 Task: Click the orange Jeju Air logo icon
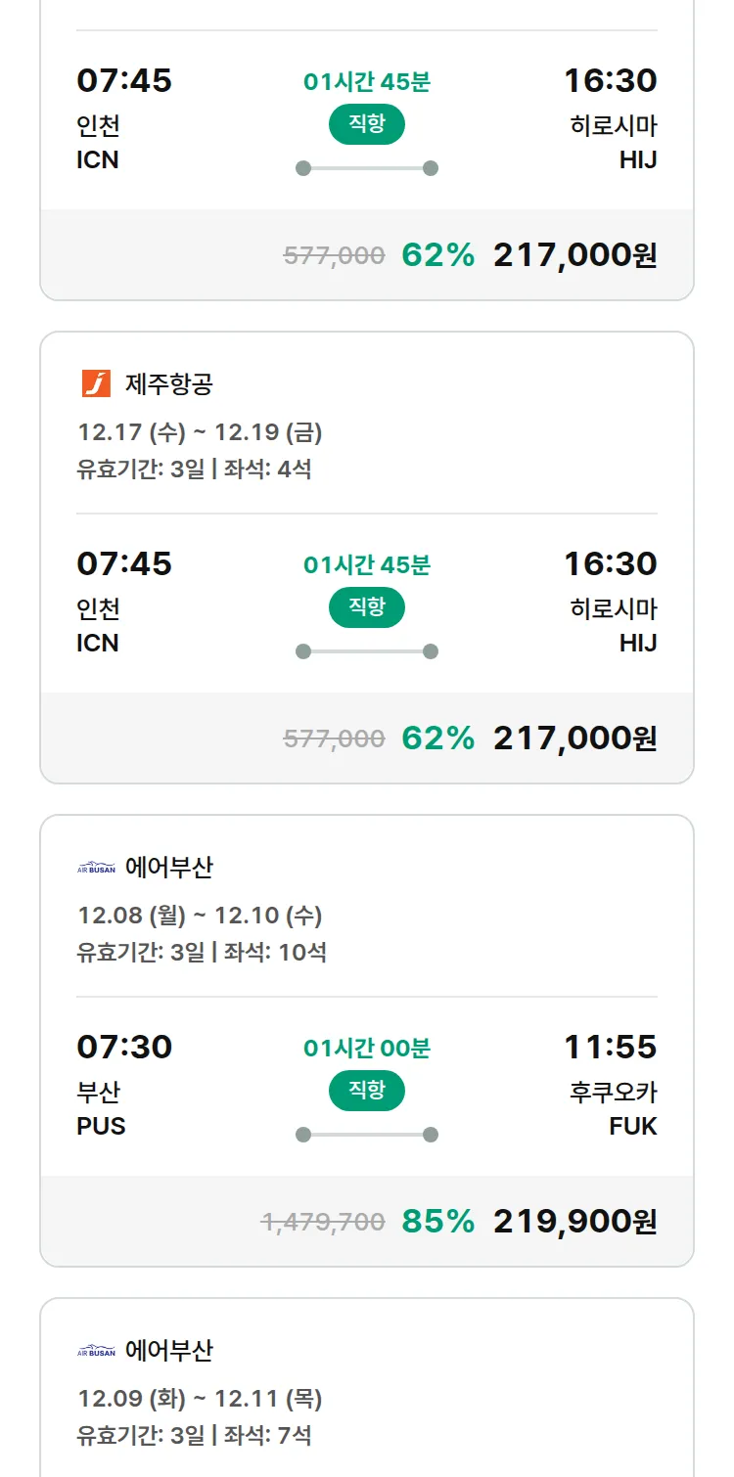(96, 384)
